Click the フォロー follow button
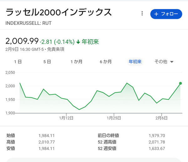Screen dimensions: 188x162 click(x=166, y=14)
